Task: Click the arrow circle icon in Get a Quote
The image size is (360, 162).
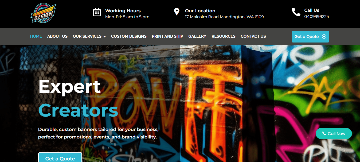Action: click(x=324, y=37)
